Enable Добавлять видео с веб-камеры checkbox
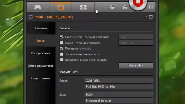The width and height of the screenshot is (185, 104). coord(61,60)
